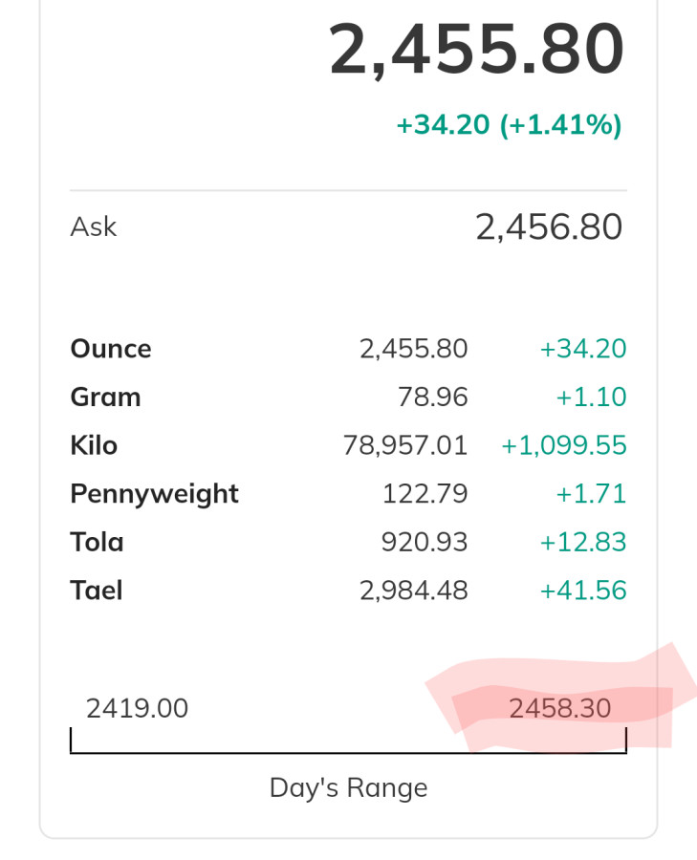Click the Kilo price 78,957.01

pos(405,445)
